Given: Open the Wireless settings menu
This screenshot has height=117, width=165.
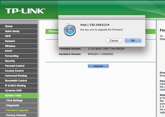Looking at the screenshot, I should coord(10,46).
